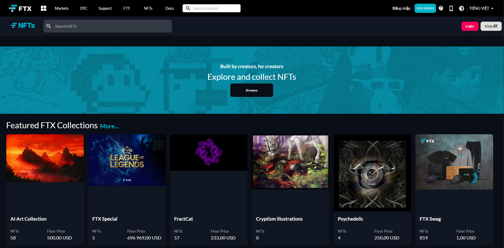This screenshot has width=504, height=248.
Task: Click the 500,00 USD floor price
Action: coord(59,238)
